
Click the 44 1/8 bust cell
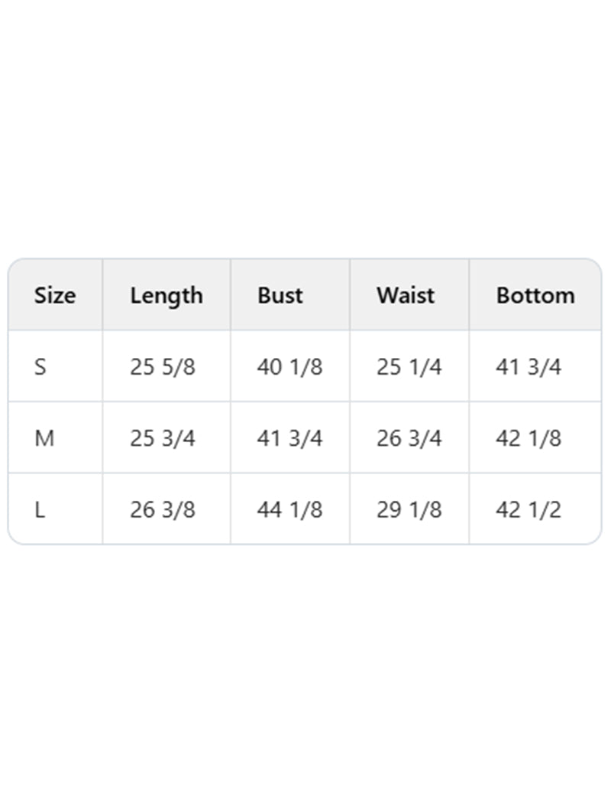(x=289, y=509)
